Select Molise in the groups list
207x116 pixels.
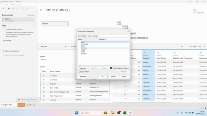[x=83, y=46]
